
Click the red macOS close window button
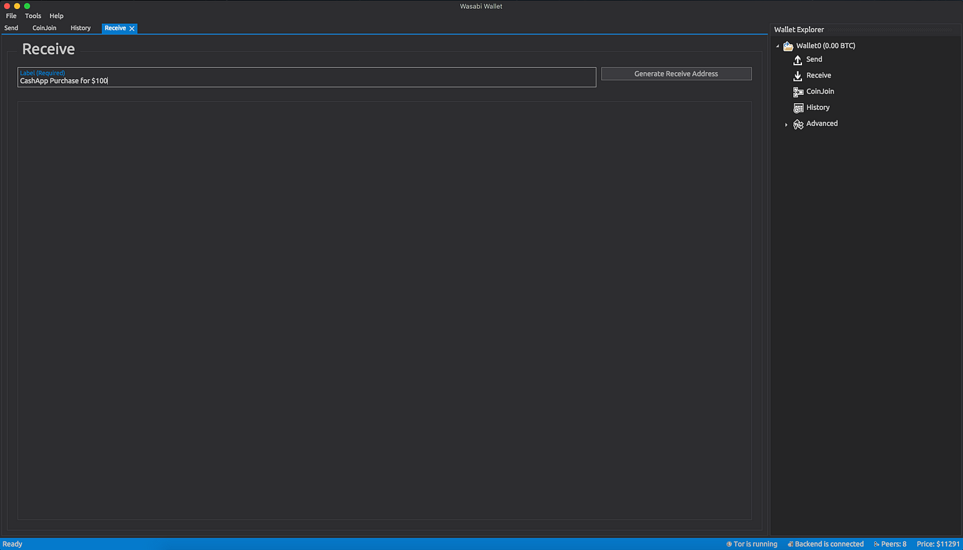pos(7,6)
